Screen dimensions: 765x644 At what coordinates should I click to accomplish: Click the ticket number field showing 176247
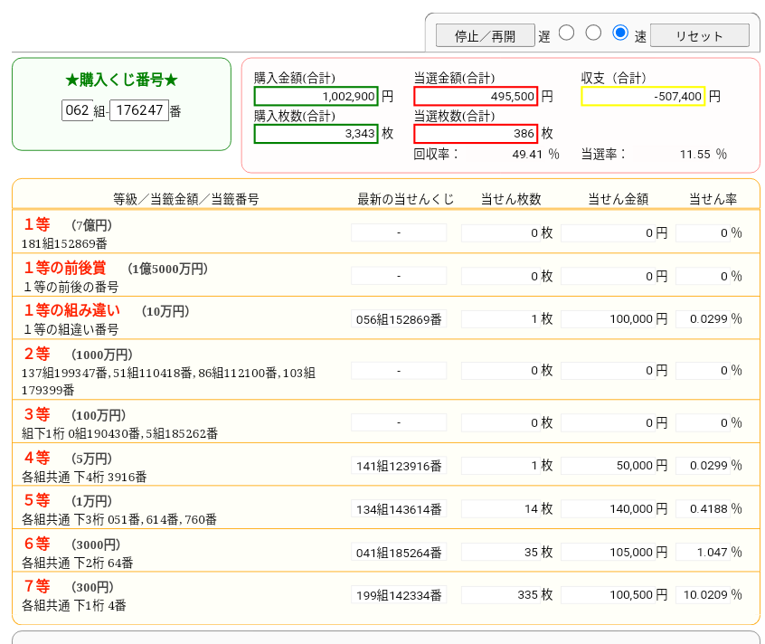(139, 110)
